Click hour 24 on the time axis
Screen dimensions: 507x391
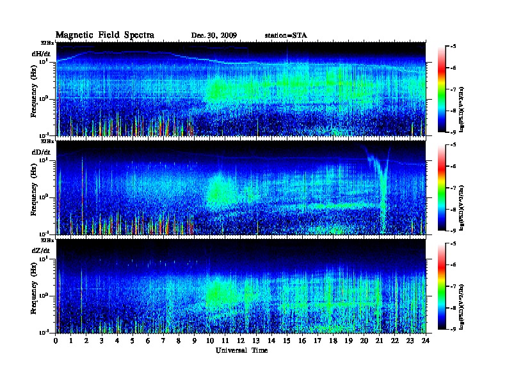click(426, 341)
